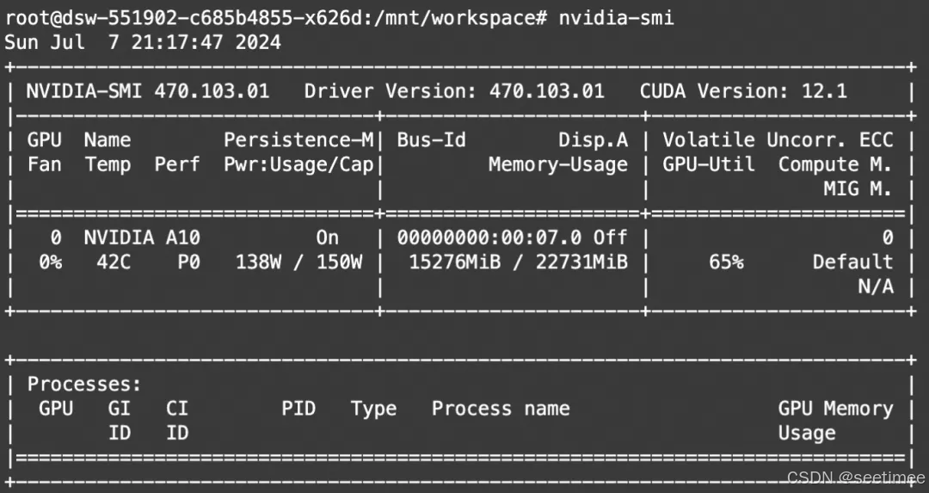Click the Process name column header
Viewport: 929px width, 493px height.
[501, 409]
